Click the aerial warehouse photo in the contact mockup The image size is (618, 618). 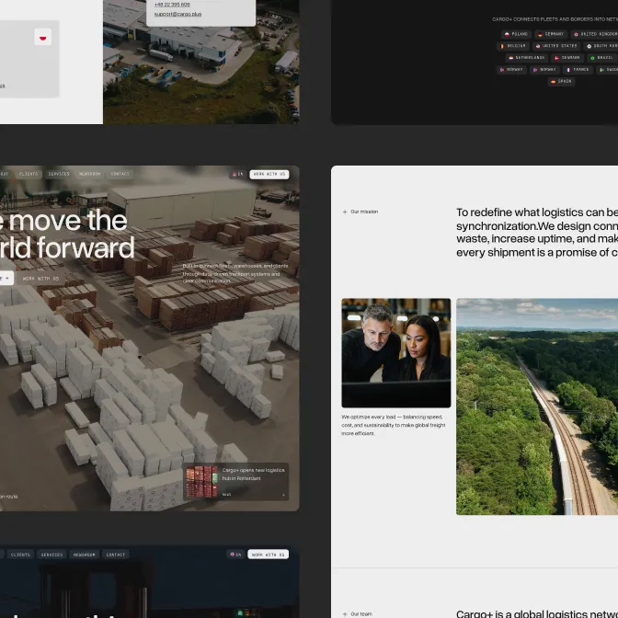pyautogui.click(x=201, y=62)
